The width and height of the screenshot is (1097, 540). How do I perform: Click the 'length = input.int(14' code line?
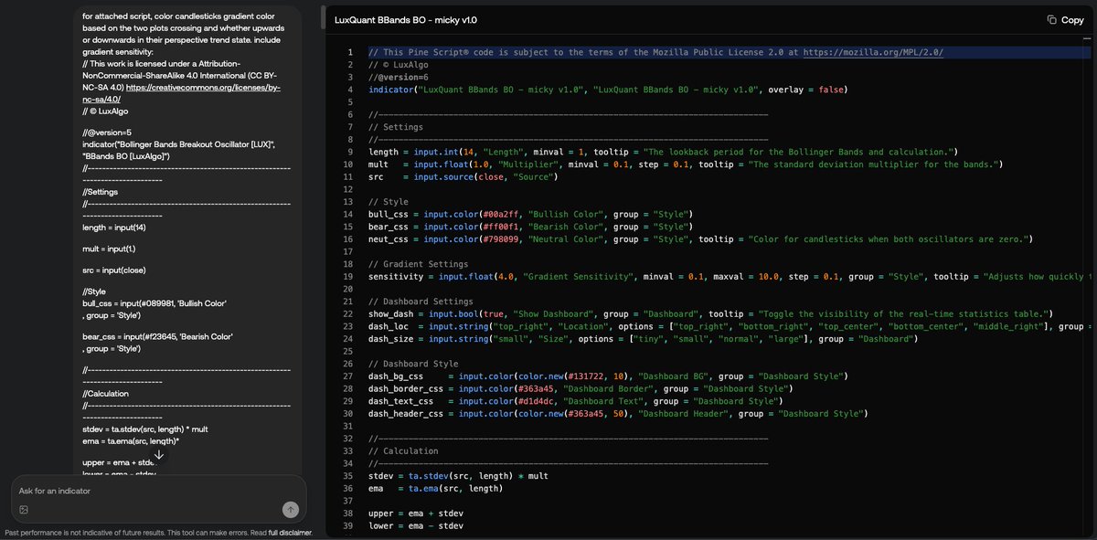(x=663, y=152)
